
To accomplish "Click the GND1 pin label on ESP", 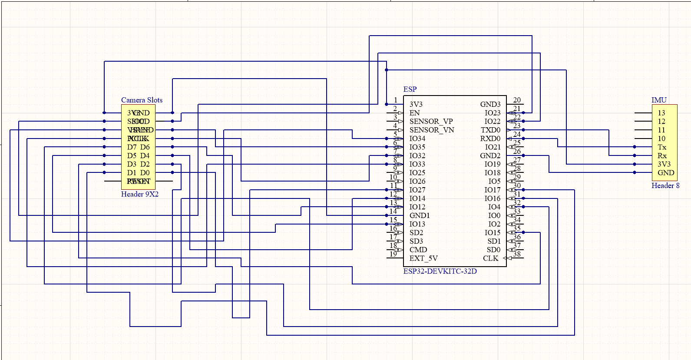I will pos(420,215).
